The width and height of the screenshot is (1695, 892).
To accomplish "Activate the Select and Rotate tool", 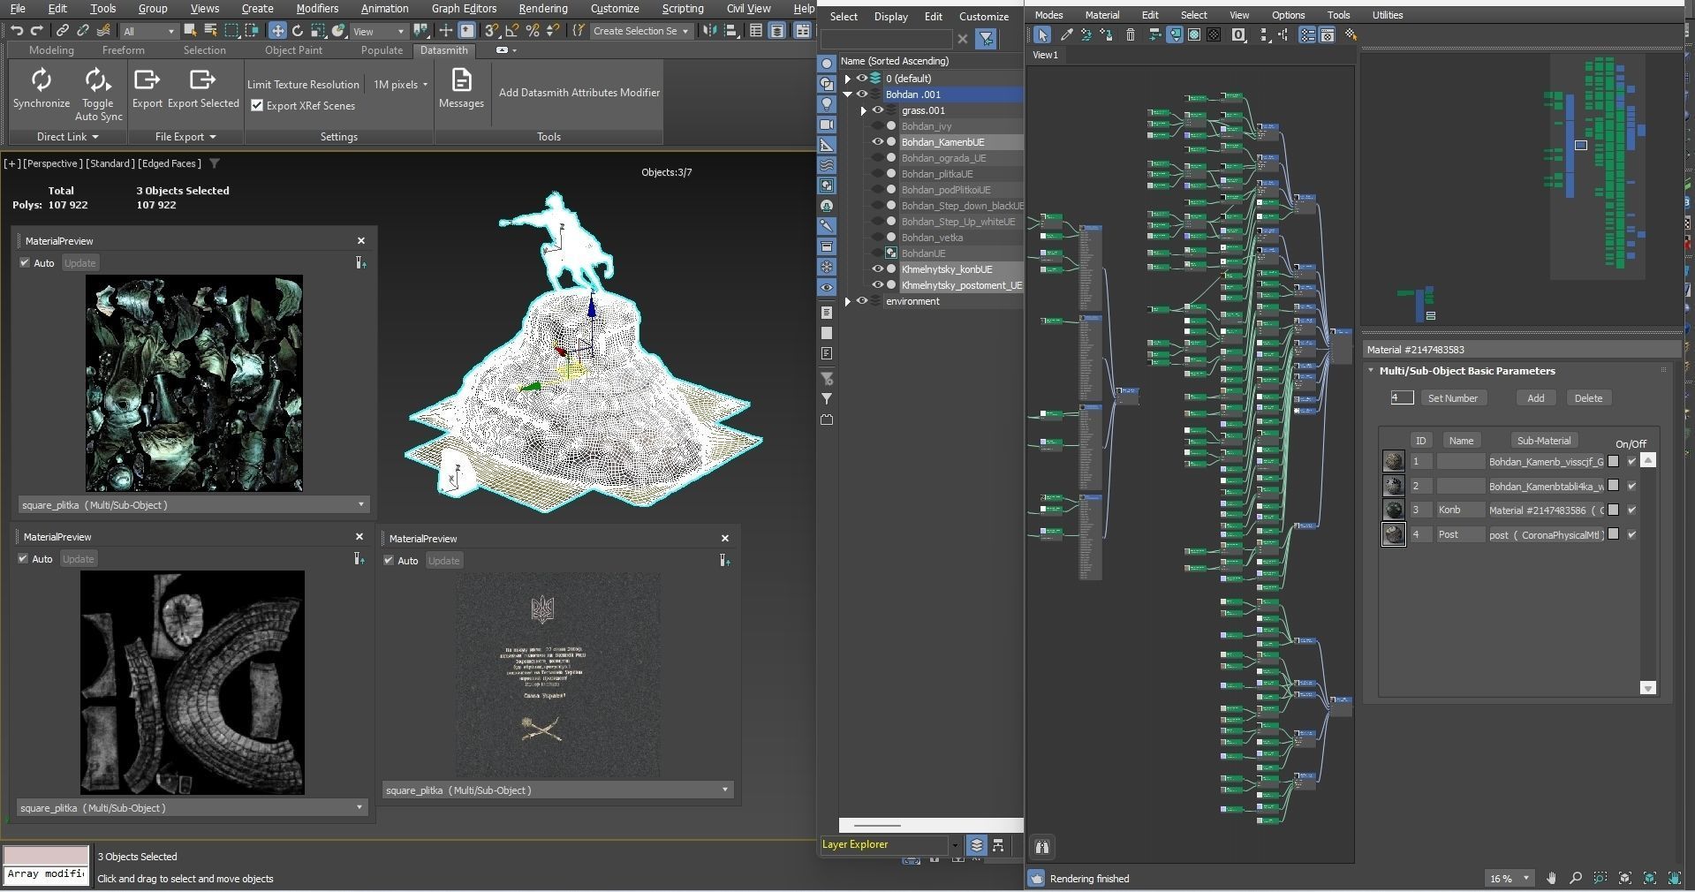I will pyautogui.click(x=298, y=31).
